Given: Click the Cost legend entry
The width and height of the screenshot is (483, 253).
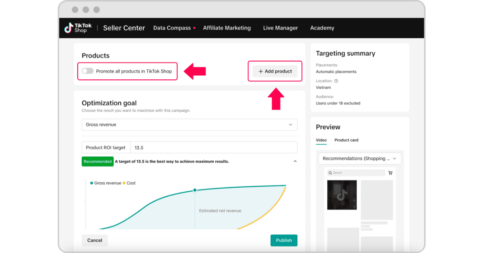Looking at the screenshot, I should (129, 183).
